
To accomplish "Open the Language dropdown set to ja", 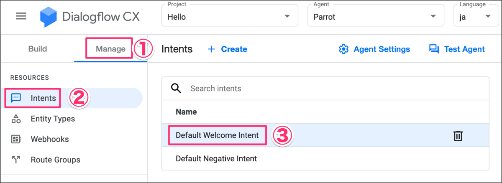I will pyautogui.click(x=488, y=17).
